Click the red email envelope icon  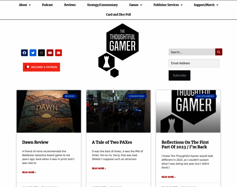point(59,53)
